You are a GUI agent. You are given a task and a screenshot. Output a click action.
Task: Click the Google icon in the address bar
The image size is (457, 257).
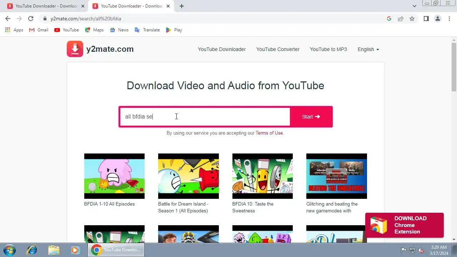click(389, 19)
